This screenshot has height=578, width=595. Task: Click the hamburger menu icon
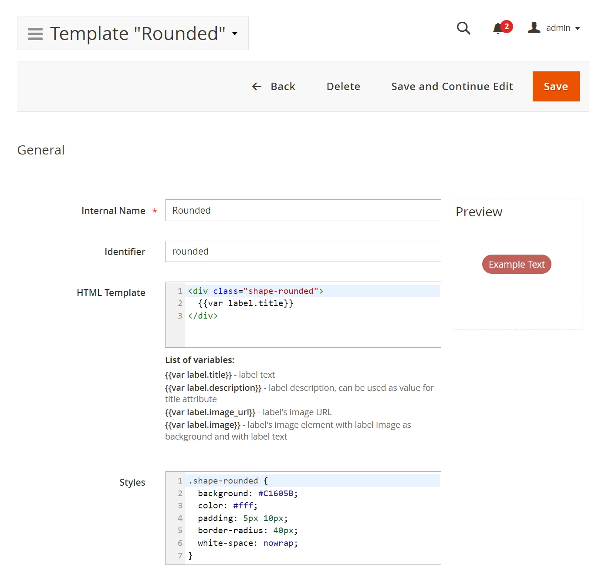tap(35, 34)
